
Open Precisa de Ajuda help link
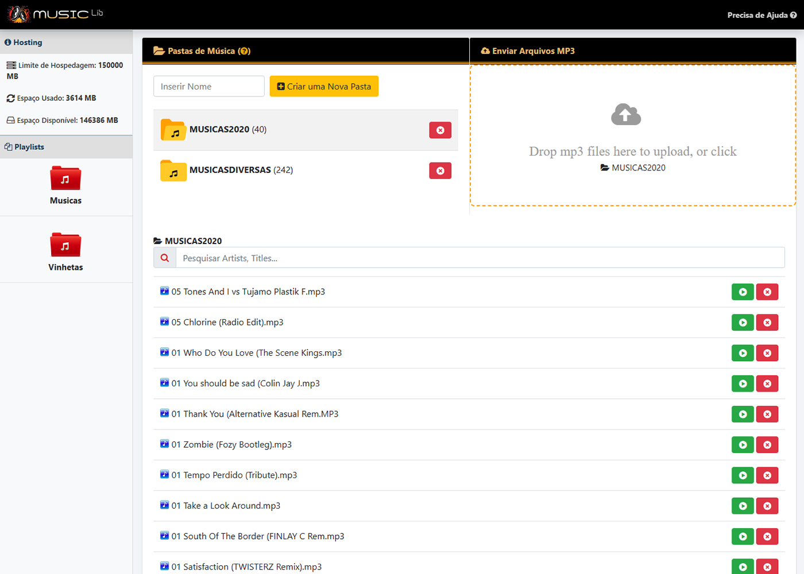pyautogui.click(x=762, y=15)
